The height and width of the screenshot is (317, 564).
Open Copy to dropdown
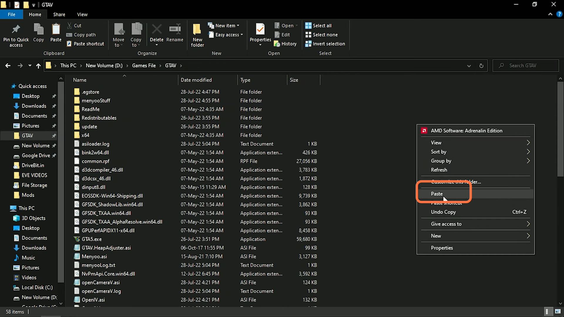(x=136, y=43)
